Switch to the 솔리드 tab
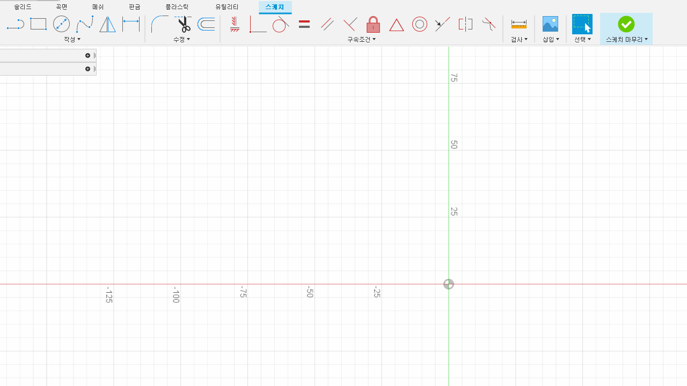 [x=23, y=7]
